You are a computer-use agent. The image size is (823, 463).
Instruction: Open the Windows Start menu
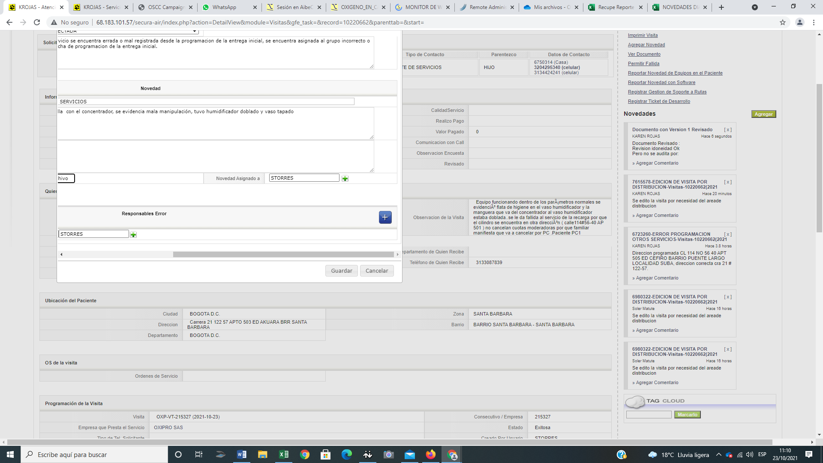click(x=10, y=454)
